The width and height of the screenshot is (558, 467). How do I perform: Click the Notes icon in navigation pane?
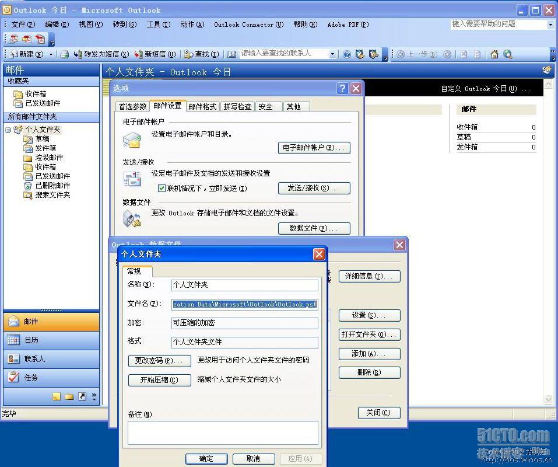pos(56,396)
